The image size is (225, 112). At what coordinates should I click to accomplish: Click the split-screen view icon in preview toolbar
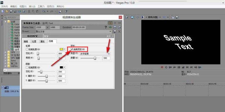point(143,17)
